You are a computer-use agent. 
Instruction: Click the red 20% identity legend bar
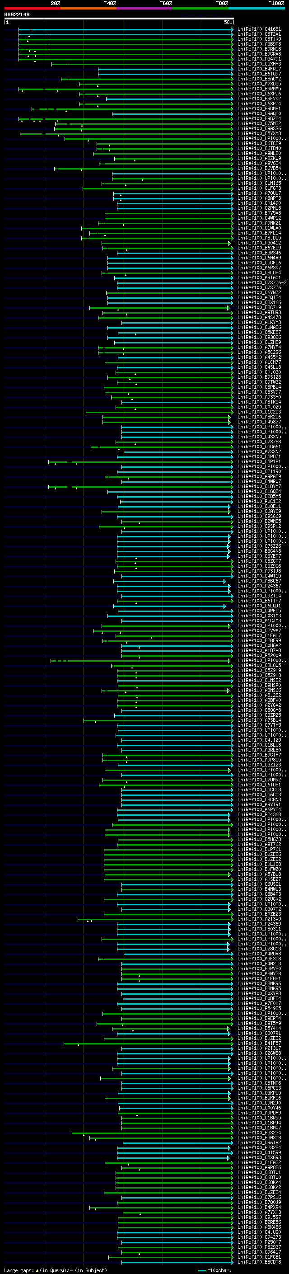click(32, 8)
